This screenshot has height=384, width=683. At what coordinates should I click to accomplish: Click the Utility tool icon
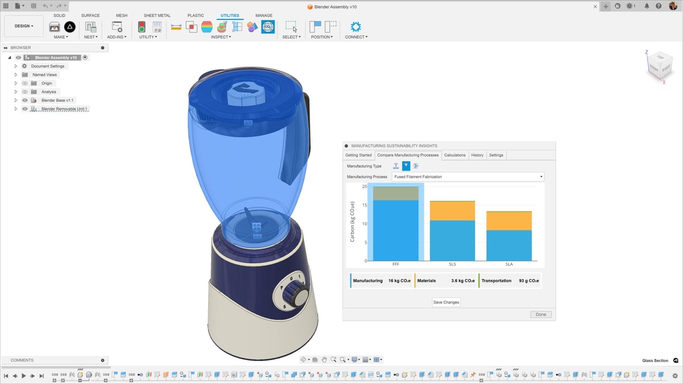pos(142,26)
